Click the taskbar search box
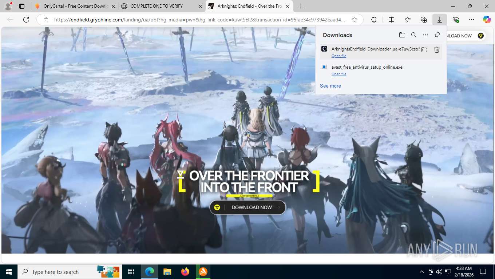This screenshot has width=495, height=279. tap(69, 272)
